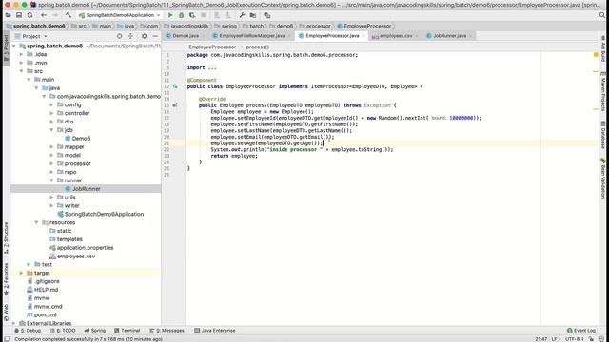Open the Spring tool window

(x=95, y=331)
